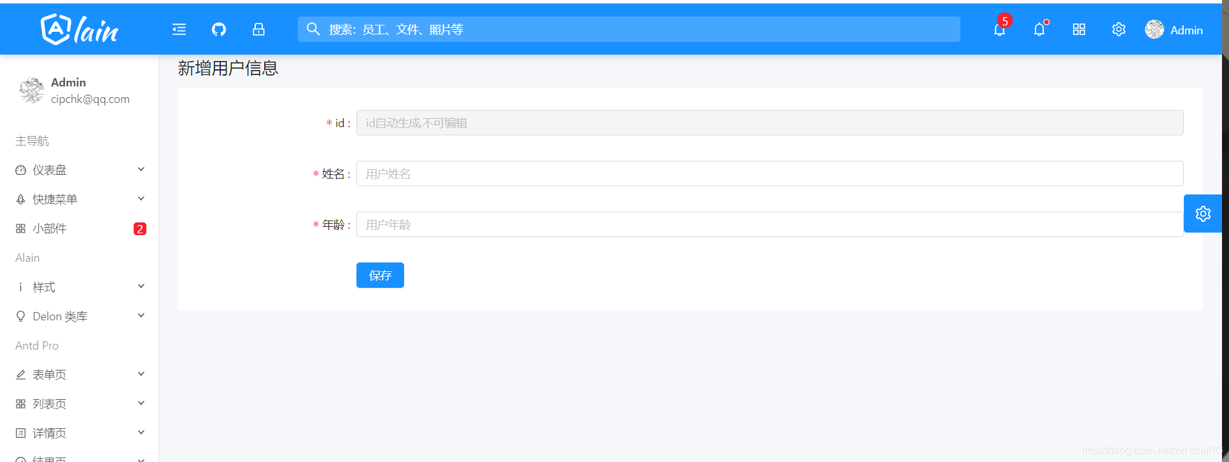This screenshot has width=1229, height=462.
Task: Click the 快捷菜单 rocket icon
Action: [21, 200]
